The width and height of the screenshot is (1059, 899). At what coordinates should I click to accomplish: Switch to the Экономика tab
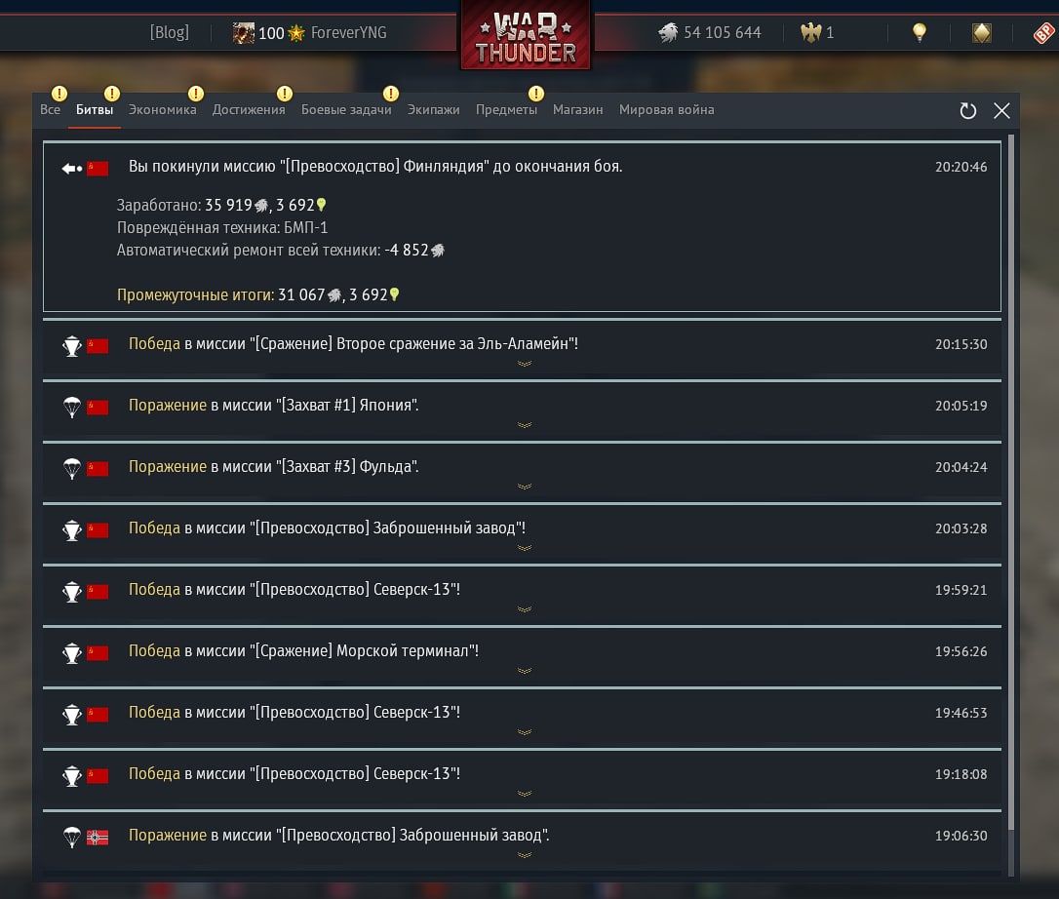pos(162,109)
